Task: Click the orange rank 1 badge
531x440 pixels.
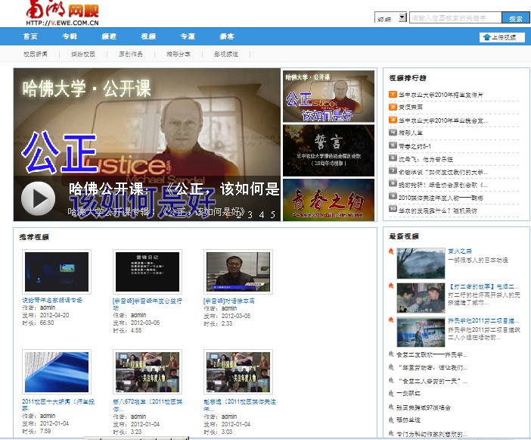Action: (393, 94)
